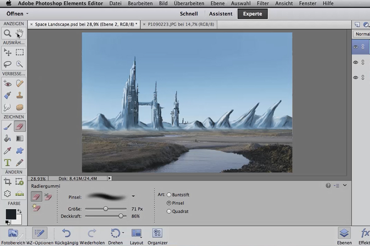Toggle link icon on the second layer

[x=363, y=62]
